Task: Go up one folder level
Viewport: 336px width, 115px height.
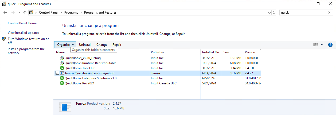Action: [x=25, y=13]
